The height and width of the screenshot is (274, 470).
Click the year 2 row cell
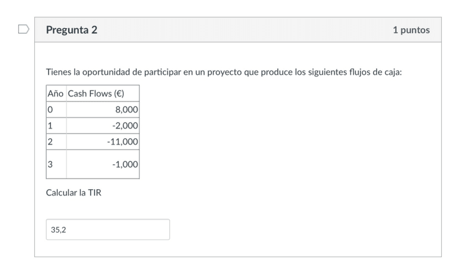56,142
